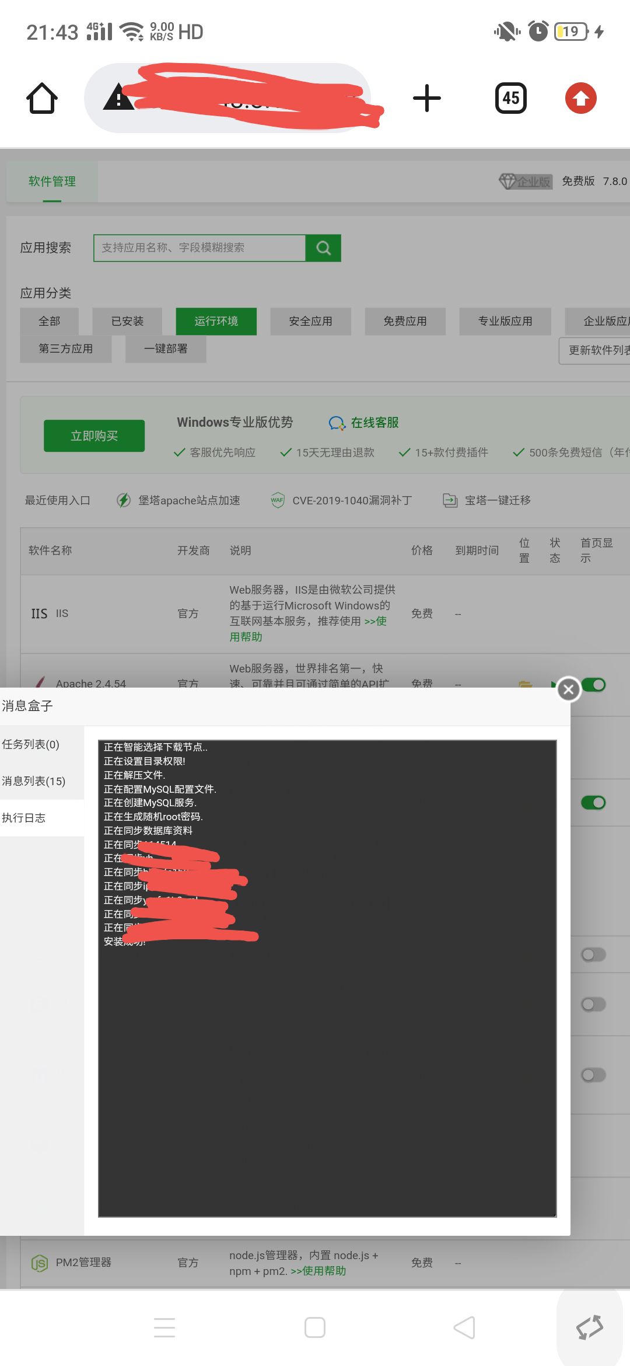Tap the Wi-Fi status icon
This screenshot has height=1366, width=630.
point(132,31)
